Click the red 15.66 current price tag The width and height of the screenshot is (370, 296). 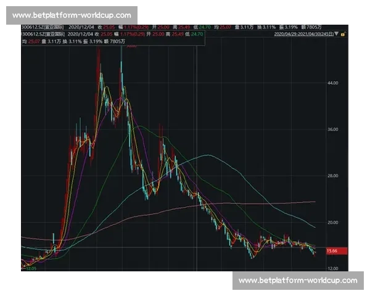[337, 251]
